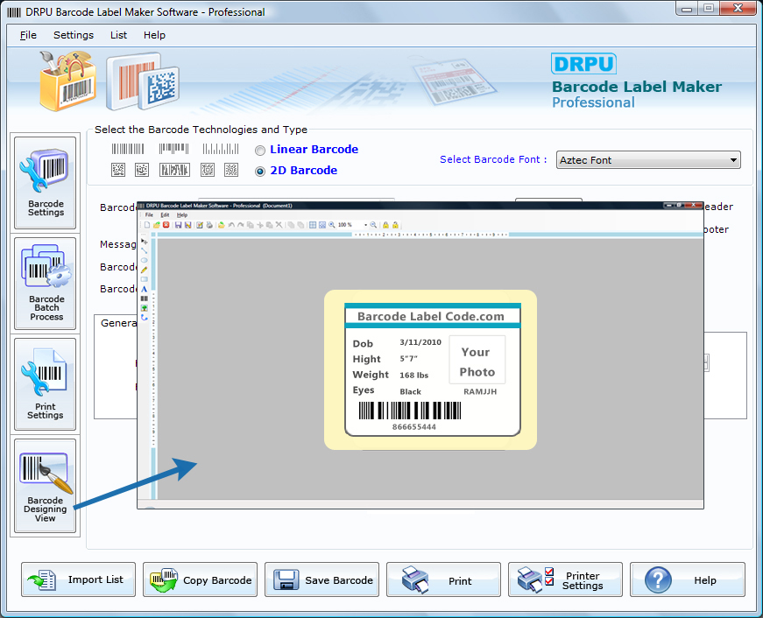Open File menu in the designer window
This screenshot has height=618, width=763.
(x=149, y=215)
